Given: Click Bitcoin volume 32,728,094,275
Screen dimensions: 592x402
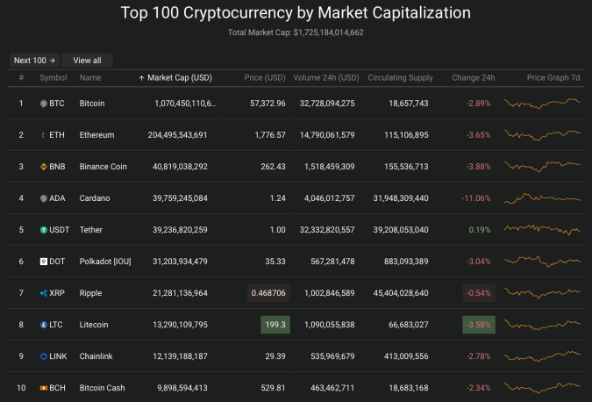Looking at the screenshot, I should pyautogui.click(x=327, y=104).
